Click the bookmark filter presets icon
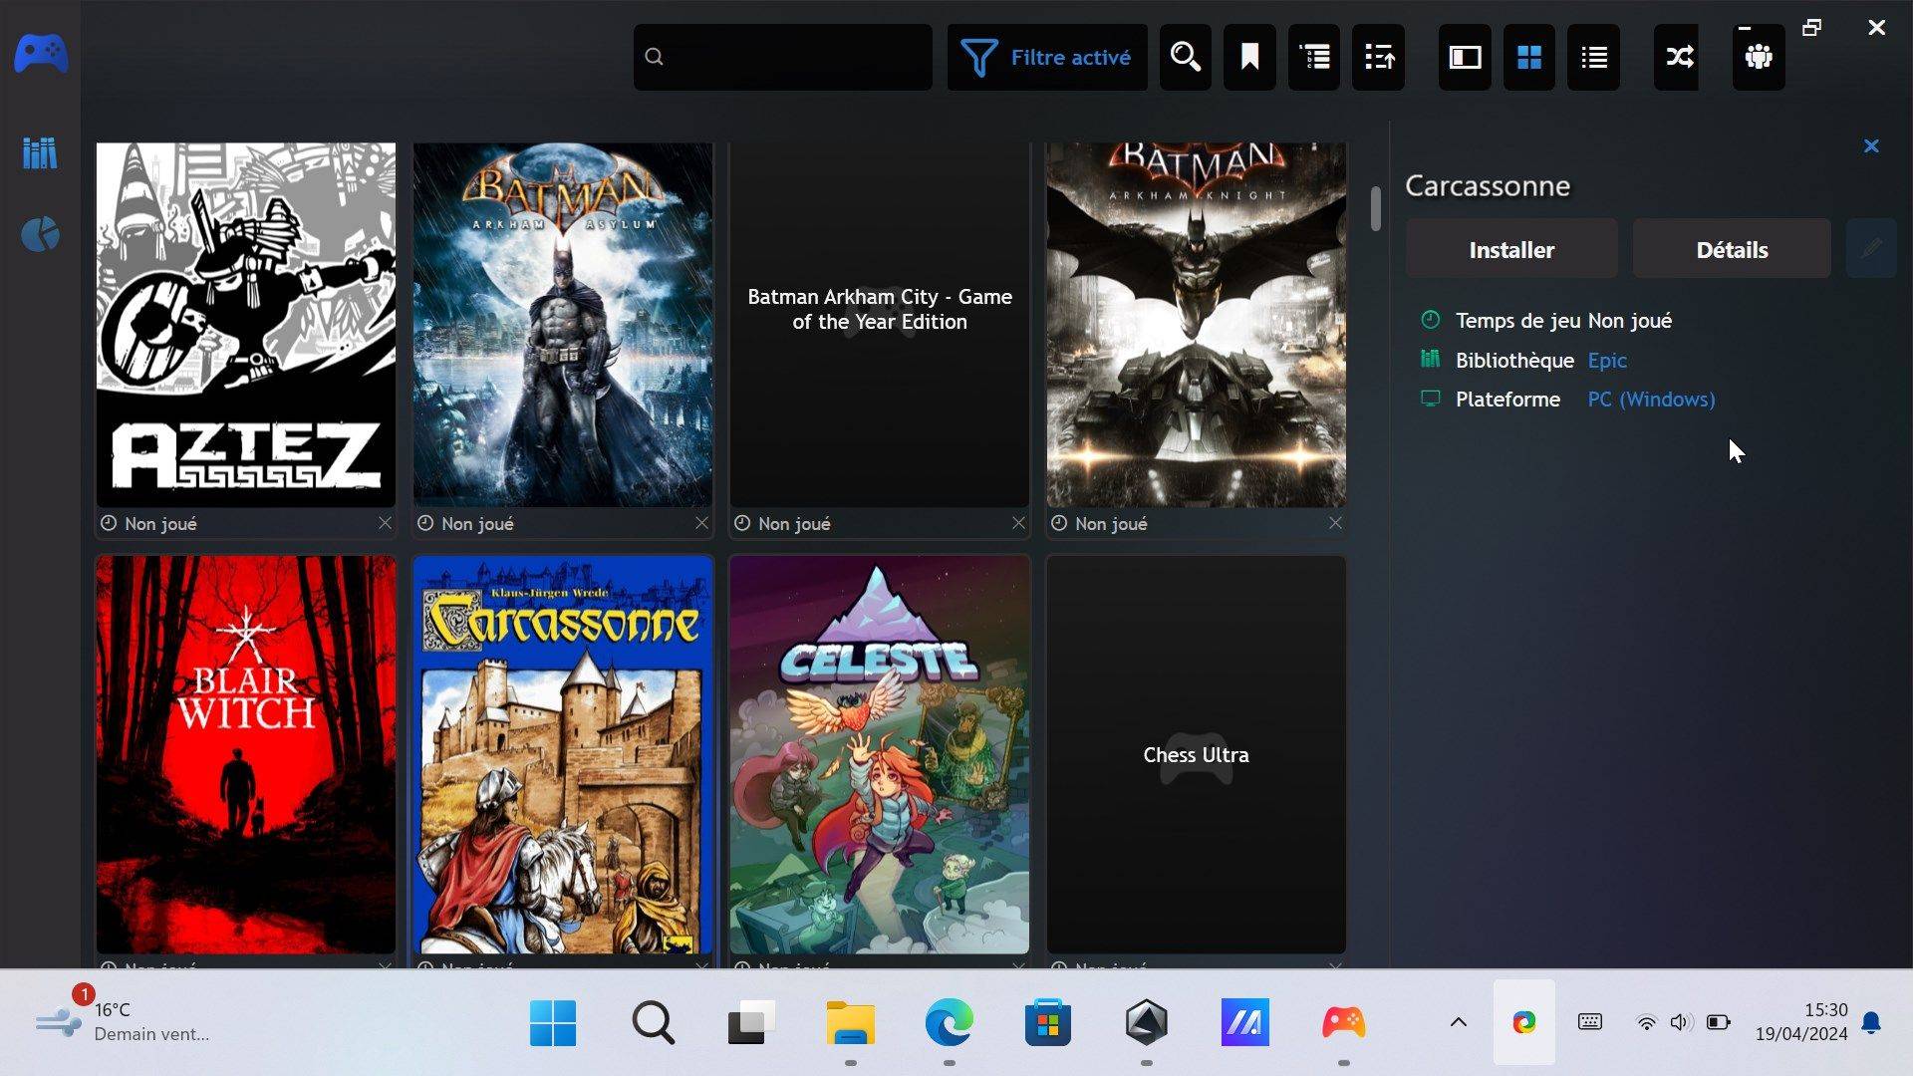1913x1076 pixels. (x=1249, y=57)
